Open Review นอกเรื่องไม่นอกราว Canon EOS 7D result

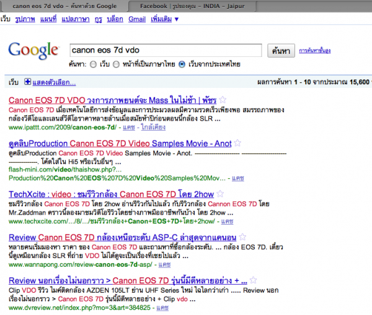(128, 280)
